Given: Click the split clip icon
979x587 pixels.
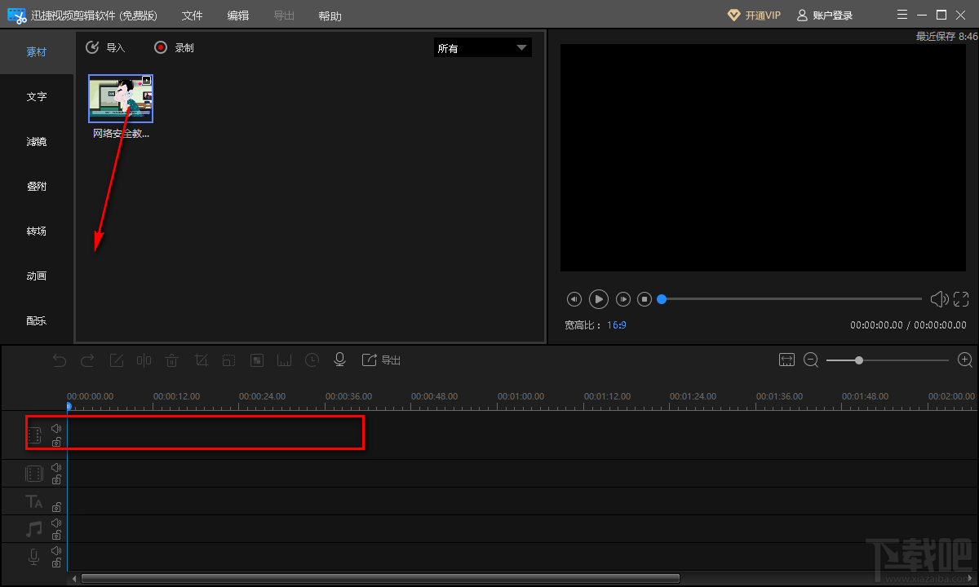Looking at the screenshot, I should coord(144,360).
